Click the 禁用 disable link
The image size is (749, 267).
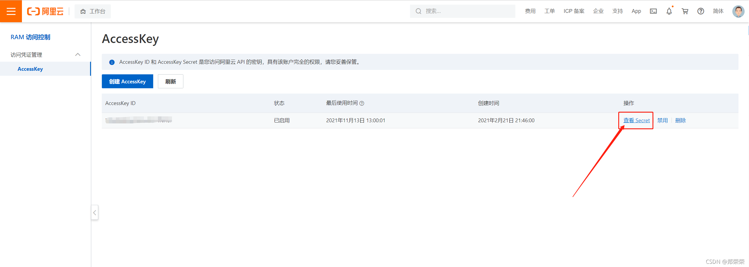pos(662,120)
